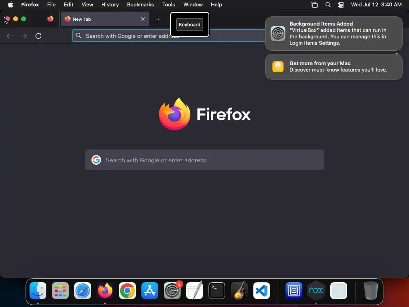This screenshot has height=307, width=409.
Task: Open the Tools menu
Action: tap(169, 4)
